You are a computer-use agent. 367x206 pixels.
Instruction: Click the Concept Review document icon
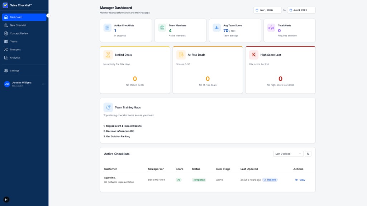pos(6,33)
